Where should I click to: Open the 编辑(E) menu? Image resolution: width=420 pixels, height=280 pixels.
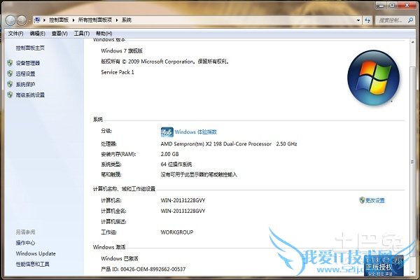38,34
